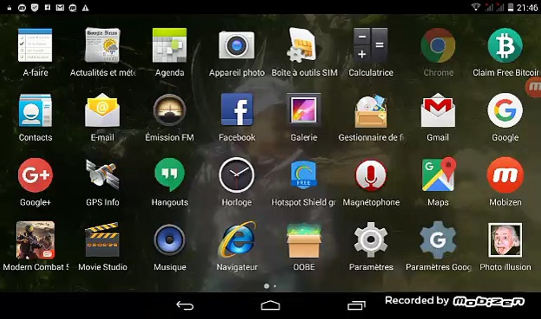Open the Galerie app
This screenshot has width=541, height=319.
[x=304, y=110]
